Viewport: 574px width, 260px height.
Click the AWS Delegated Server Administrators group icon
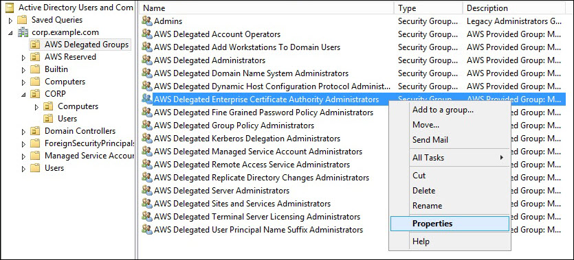pos(147,191)
